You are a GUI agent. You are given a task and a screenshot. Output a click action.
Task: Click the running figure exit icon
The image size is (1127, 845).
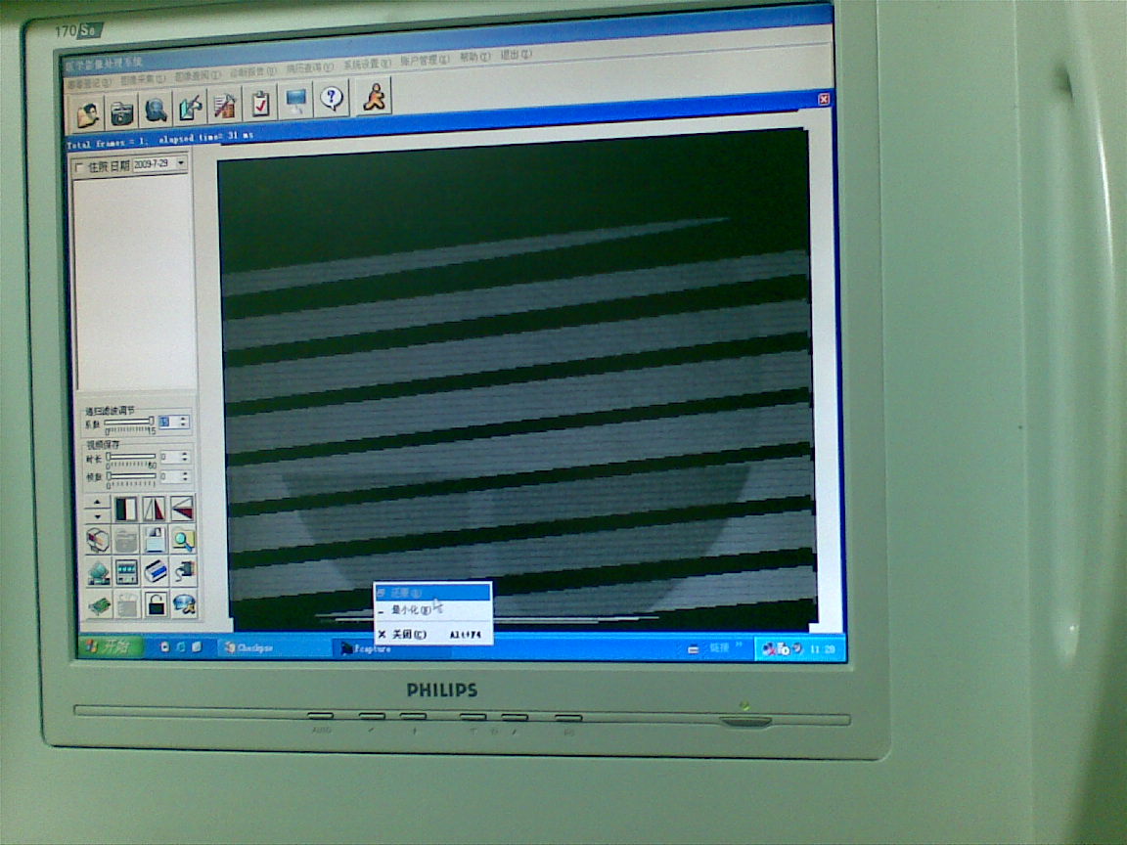375,97
